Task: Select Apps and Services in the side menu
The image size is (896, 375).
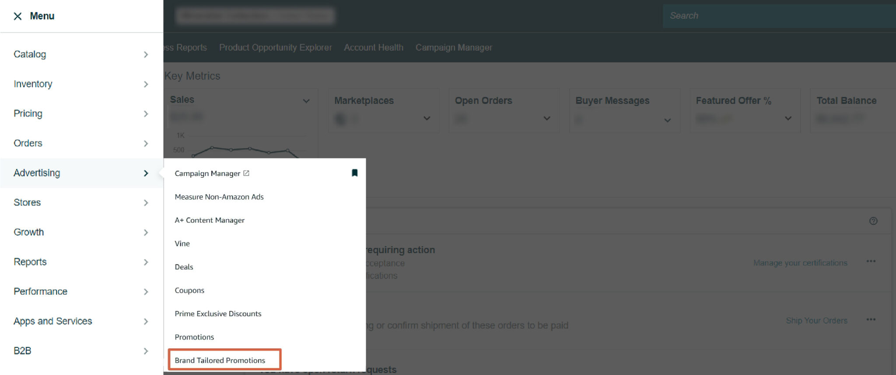Action: (x=53, y=321)
